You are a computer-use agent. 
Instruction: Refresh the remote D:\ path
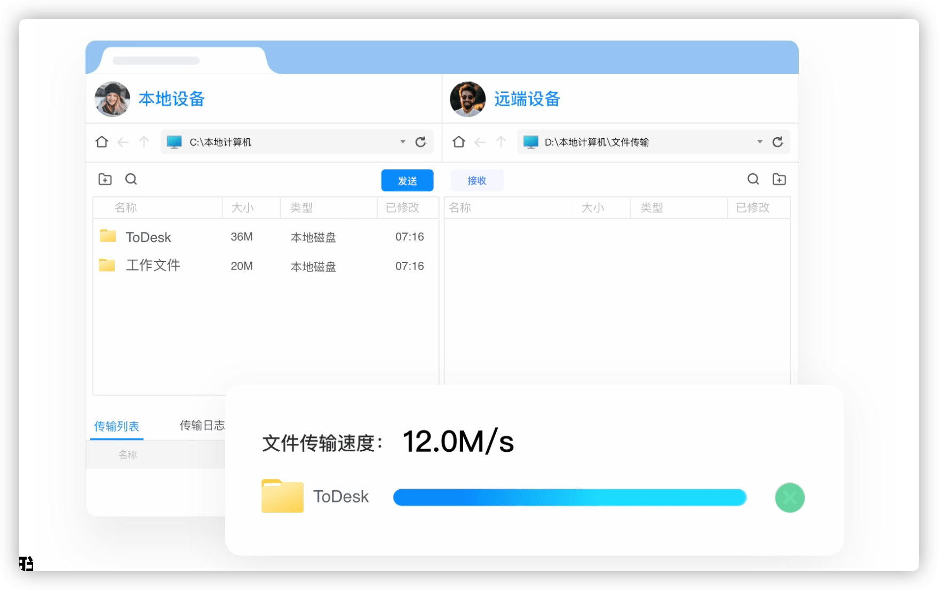coord(777,142)
